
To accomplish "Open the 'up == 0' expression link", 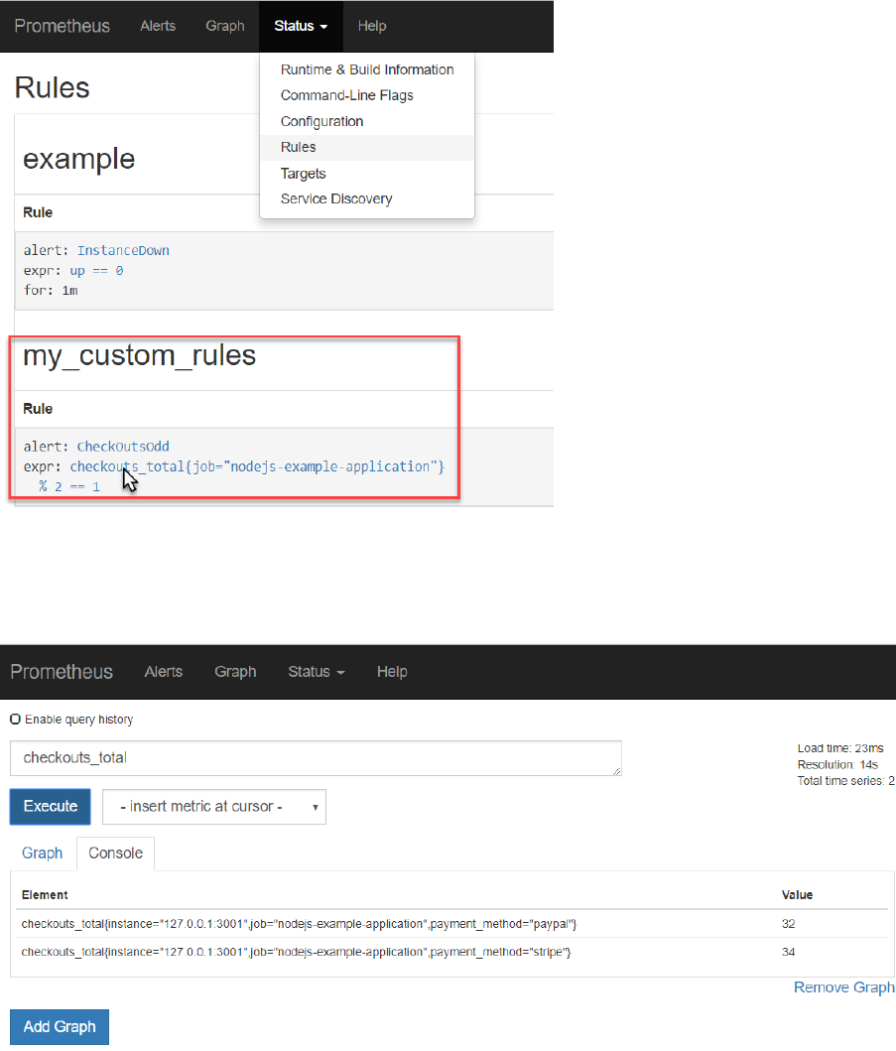I will point(96,271).
